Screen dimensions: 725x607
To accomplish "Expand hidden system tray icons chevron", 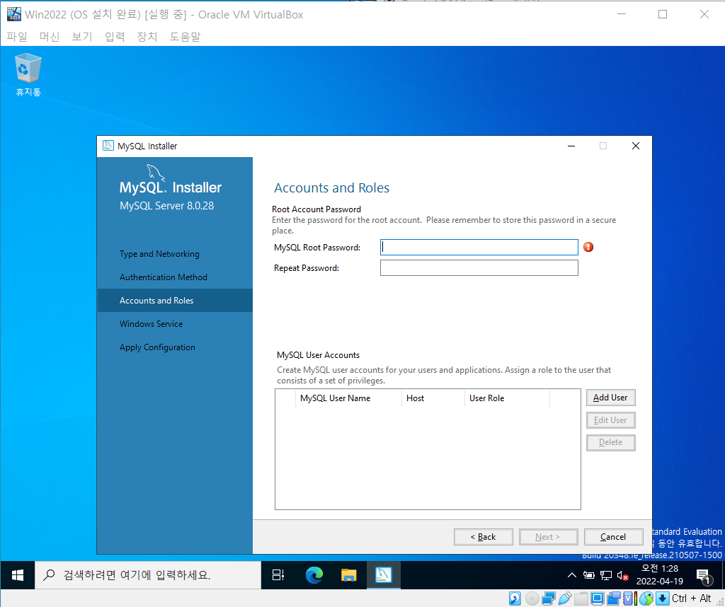I will click(x=572, y=575).
